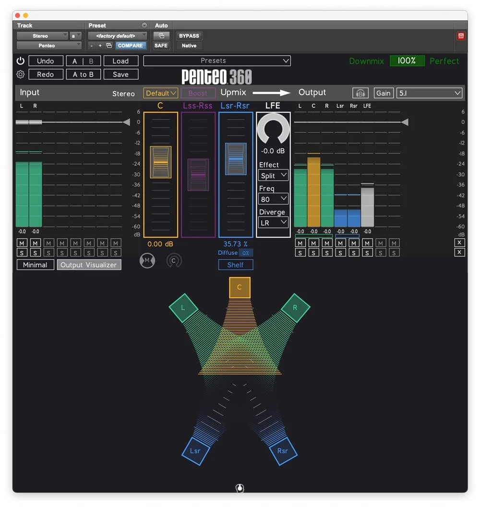The width and height of the screenshot is (480, 507).
Task: Click the Save button
Action: point(121,74)
